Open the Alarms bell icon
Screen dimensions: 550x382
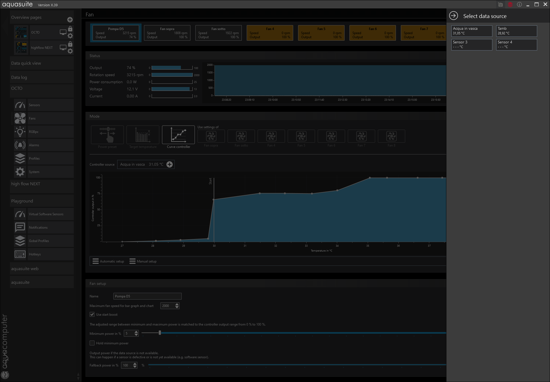click(x=20, y=145)
